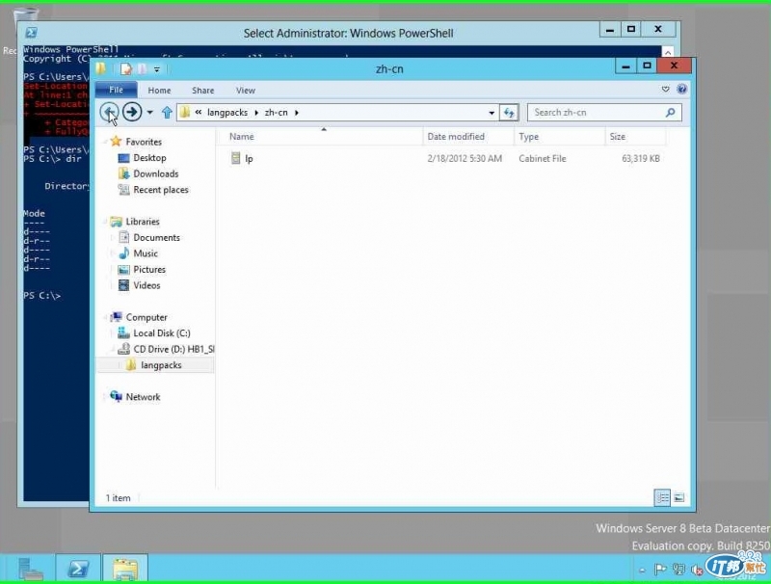771x584 pixels.
Task: Click the folder icon in address bar
Action: pos(185,113)
